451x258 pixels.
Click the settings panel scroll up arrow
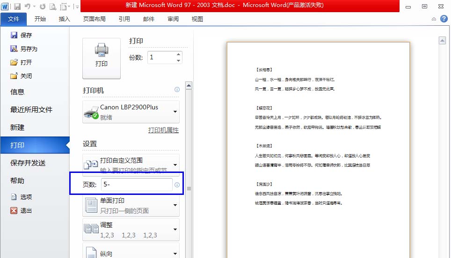(189, 86)
